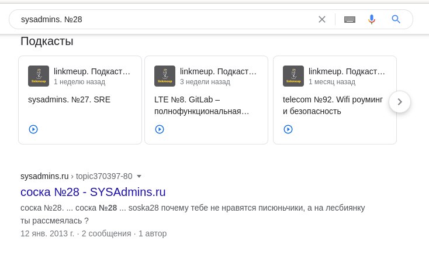Play the telecom №92. Wifi роуминг episode
429x258 pixels.
tap(288, 129)
